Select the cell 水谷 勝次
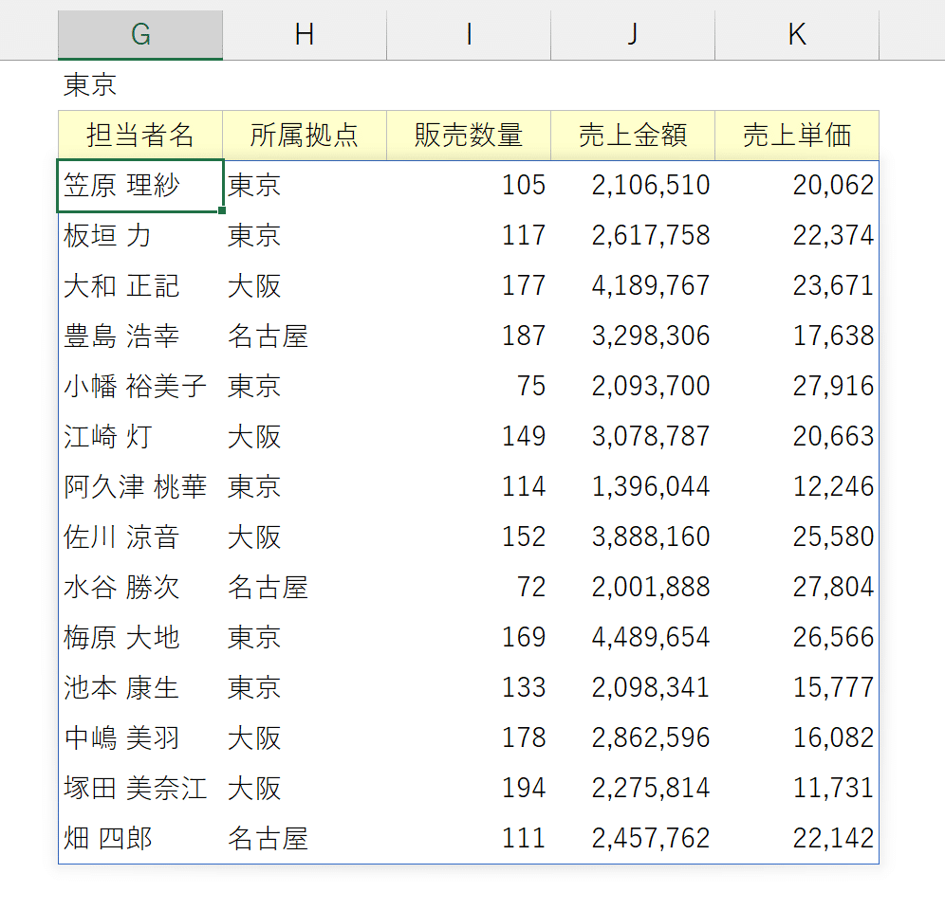This screenshot has width=945, height=910. point(140,587)
